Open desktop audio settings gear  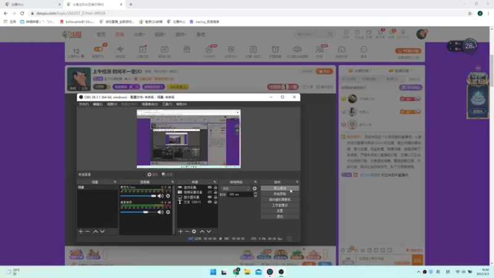[168, 212]
